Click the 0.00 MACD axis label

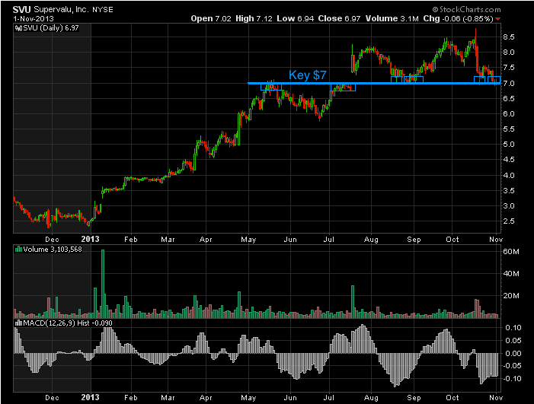point(513,354)
